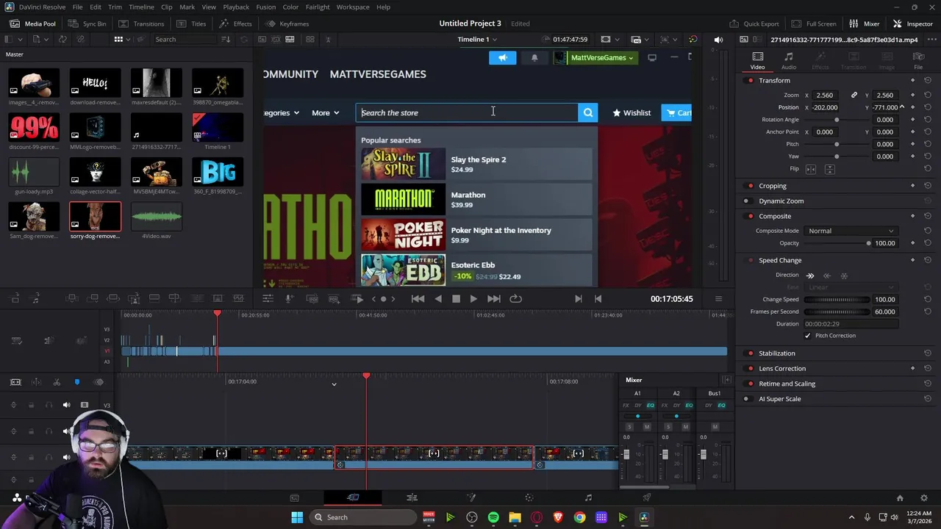Click the Full Screen button
Screen dimensions: 941x529
815,24
